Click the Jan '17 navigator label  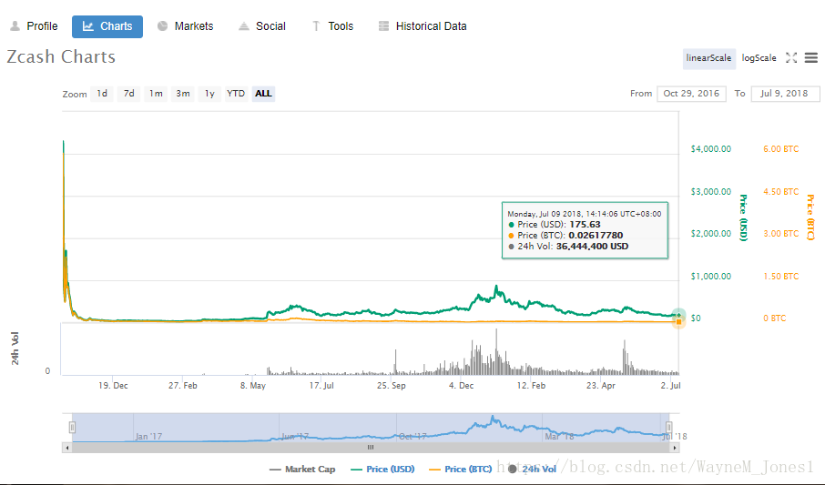coord(149,437)
